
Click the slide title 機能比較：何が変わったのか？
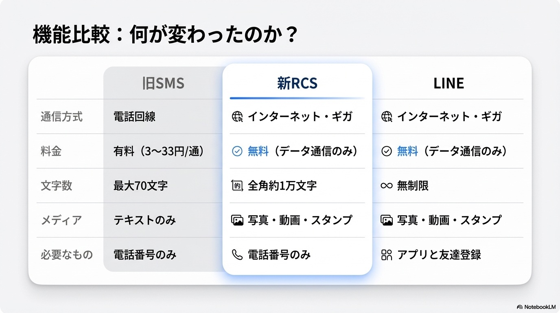click(x=165, y=36)
